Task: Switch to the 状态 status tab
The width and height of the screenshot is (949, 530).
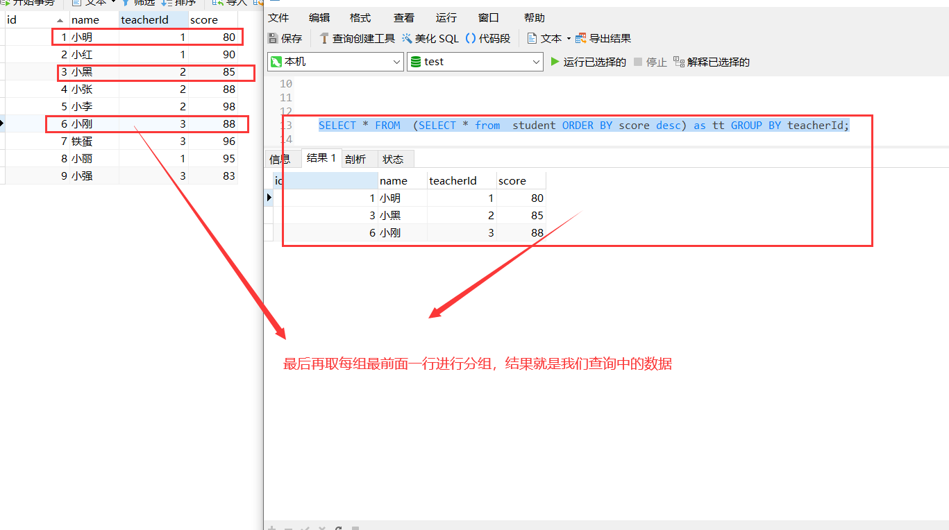Action: coord(394,158)
